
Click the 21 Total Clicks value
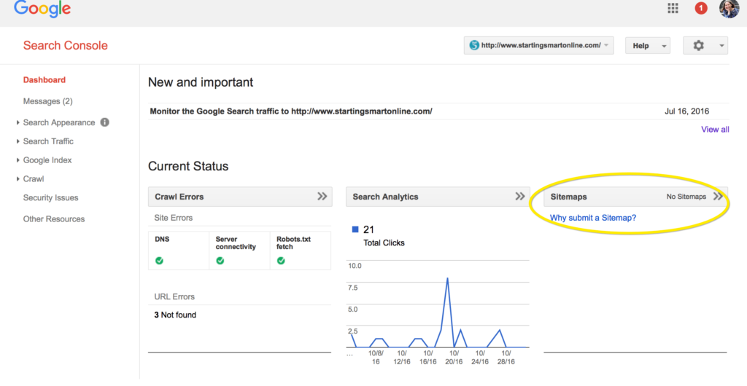point(368,229)
